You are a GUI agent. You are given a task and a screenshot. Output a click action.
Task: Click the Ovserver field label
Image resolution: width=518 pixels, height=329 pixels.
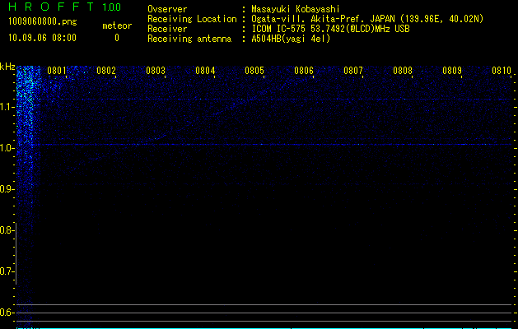pyautogui.click(x=167, y=9)
